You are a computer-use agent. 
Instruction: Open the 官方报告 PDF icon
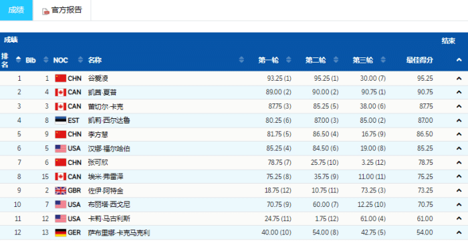(x=45, y=11)
